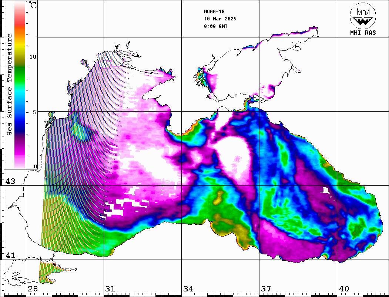
Task: Click the '0' tick on color scale
Action: click(35, 166)
